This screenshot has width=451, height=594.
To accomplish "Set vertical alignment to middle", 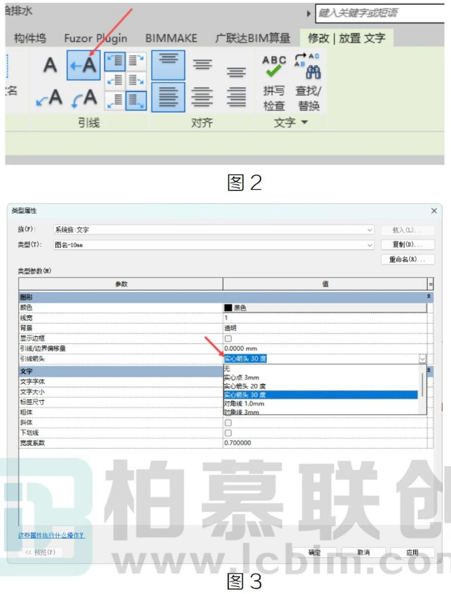I will (202, 64).
